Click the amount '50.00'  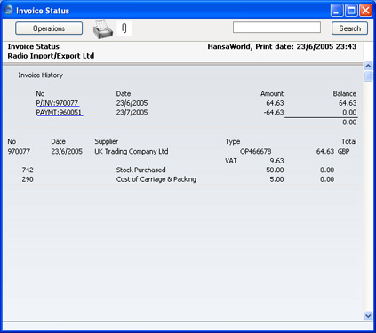click(275, 170)
